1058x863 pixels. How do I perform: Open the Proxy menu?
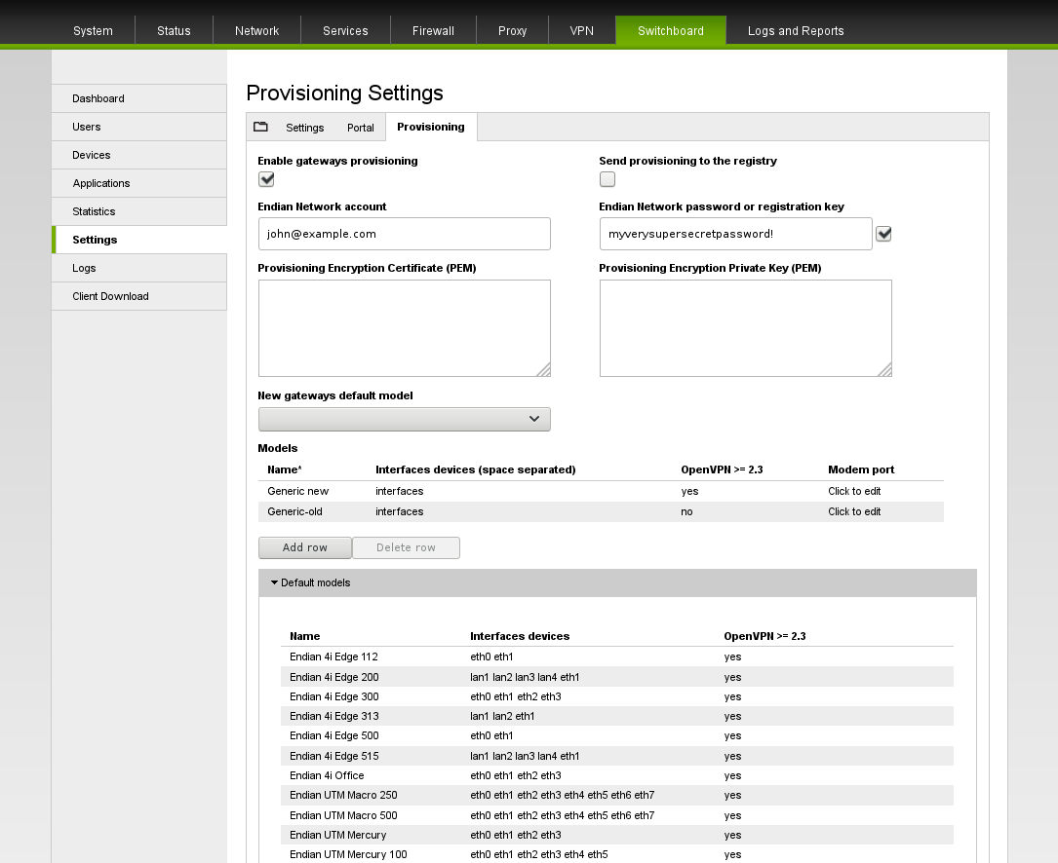click(x=512, y=31)
